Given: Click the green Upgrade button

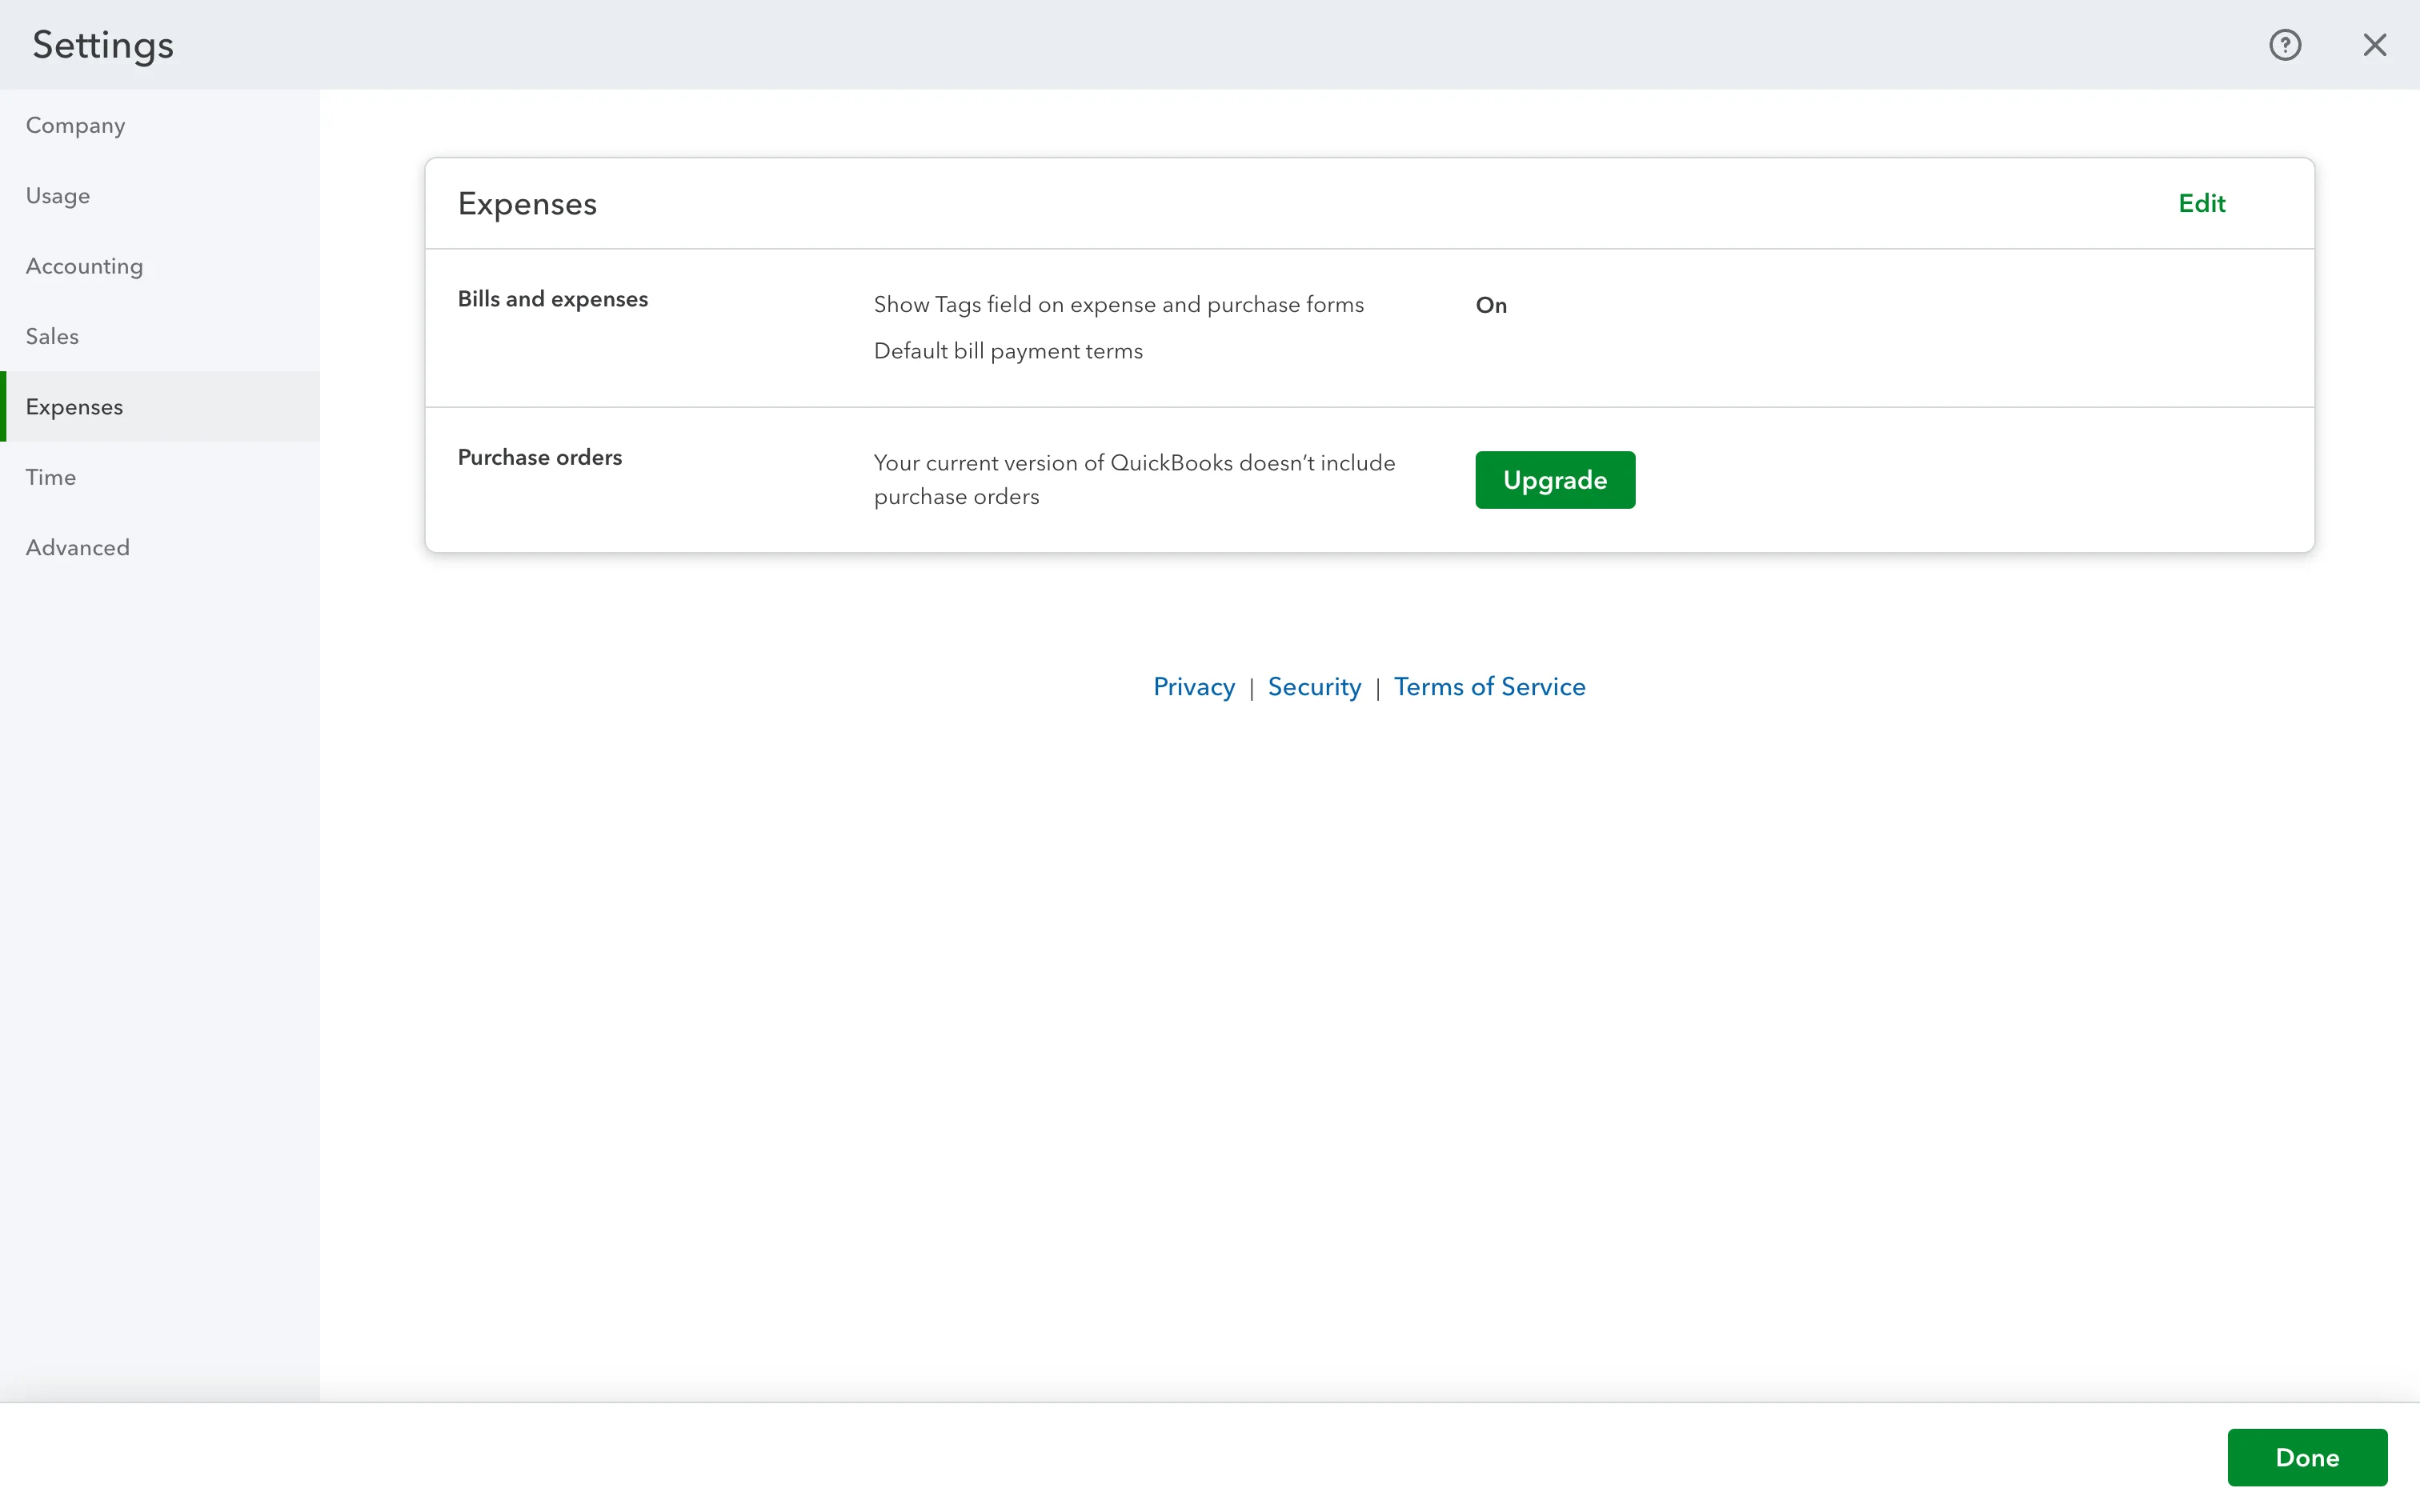Looking at the screenshot, I should [1555, 480].
